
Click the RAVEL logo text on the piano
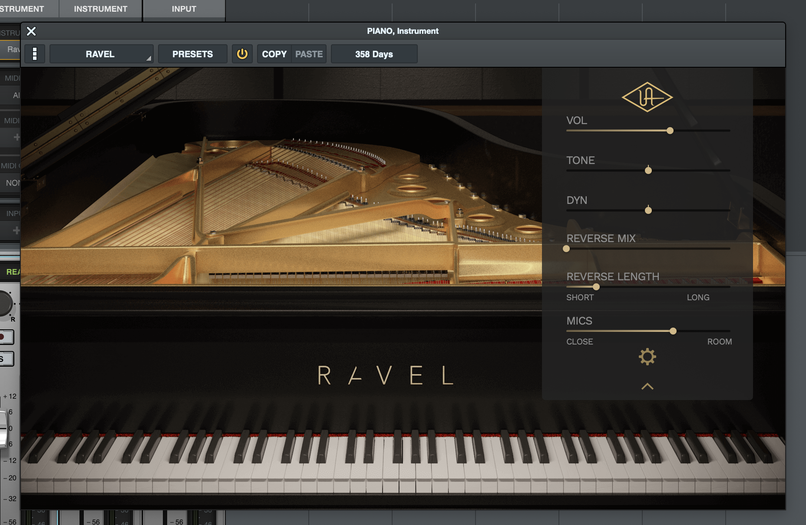click(x=386, y=375)
